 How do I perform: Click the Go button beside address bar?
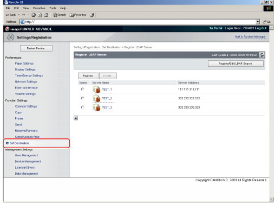(267, 22)
